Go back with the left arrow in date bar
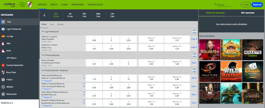Screen dimensions: 265x108 tap(45, 15)
